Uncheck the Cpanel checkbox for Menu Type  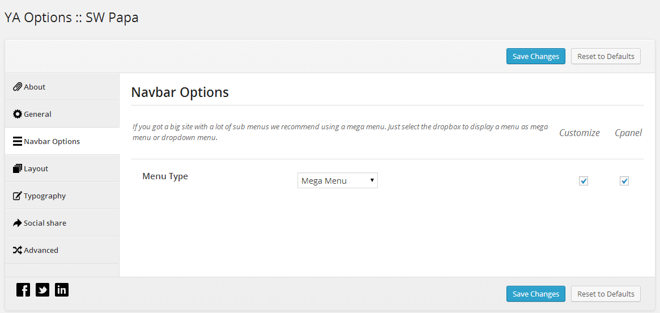(624, 181)
